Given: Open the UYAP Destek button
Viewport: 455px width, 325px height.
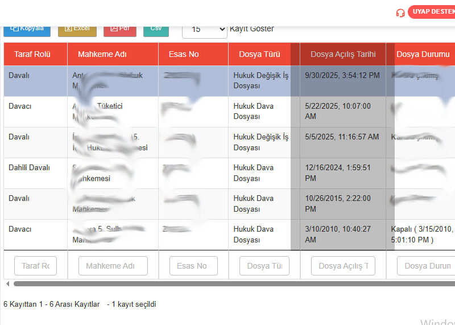Looking at the screenshot, I should (432, 12).
